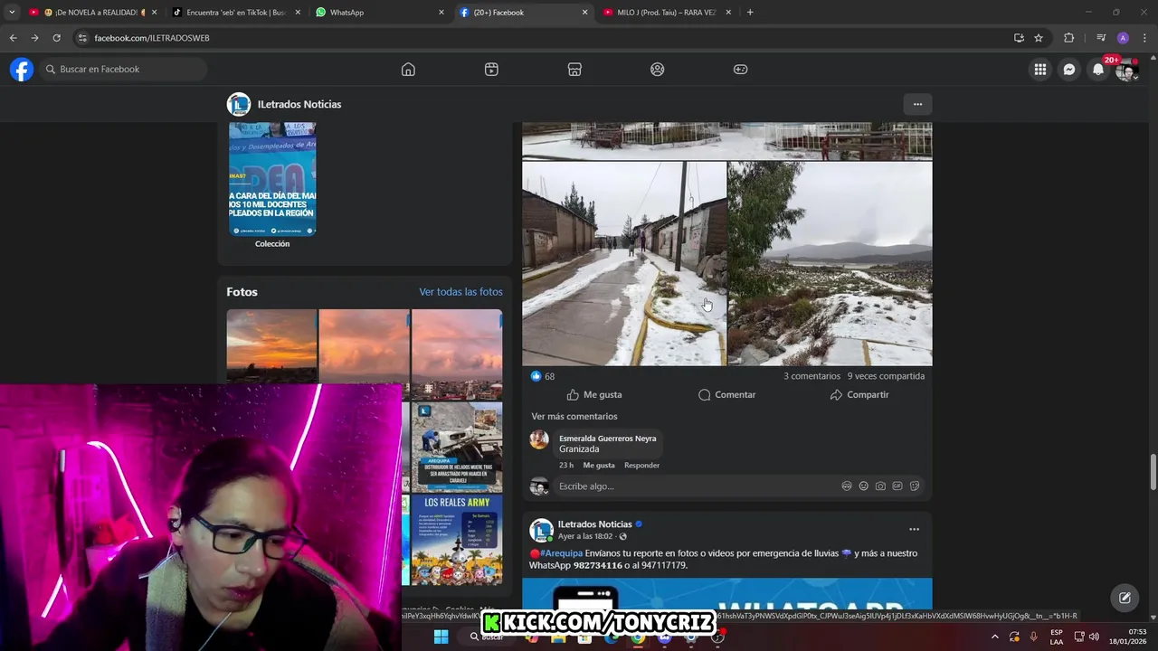Click Ver todas las fotos link
The width and height of the screenshot is (1158, 651).
point(460,292)
